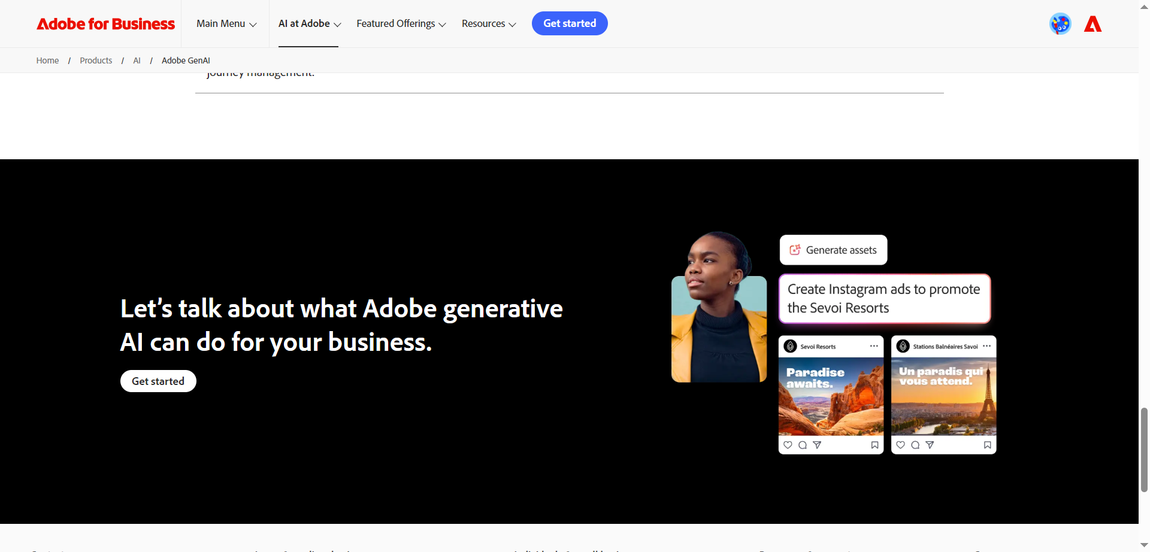Expand the Main Menu dropdown
This screenshot has height=552, width=1150.
coord(226,24)
